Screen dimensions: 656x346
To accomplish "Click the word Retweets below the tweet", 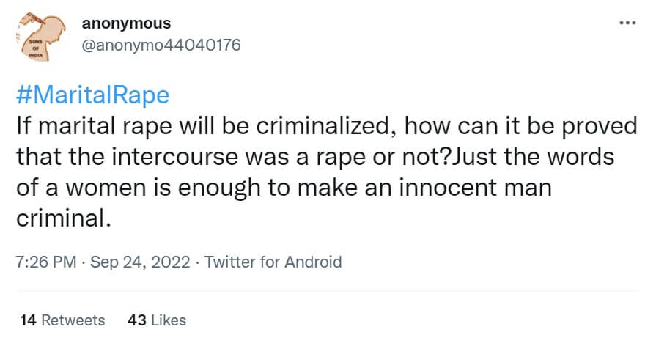I will click(73, 320).
